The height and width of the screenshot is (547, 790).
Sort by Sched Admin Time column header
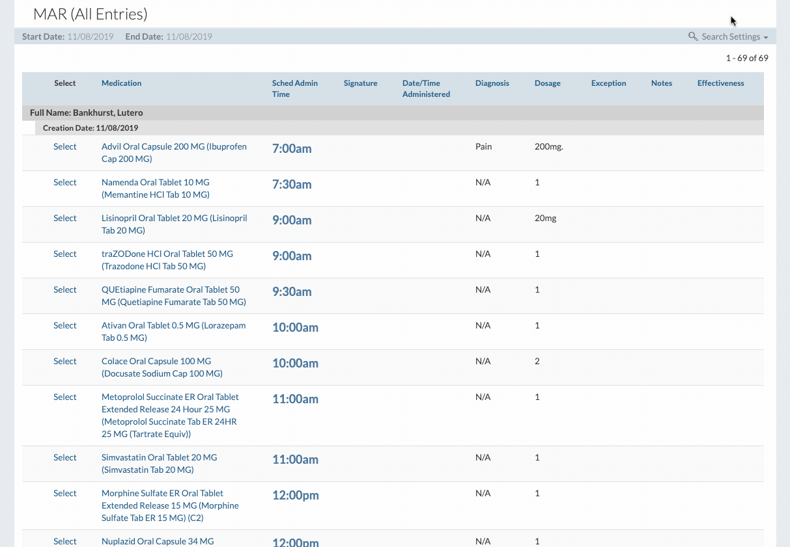pyautogui.click(x=294, y=88)
